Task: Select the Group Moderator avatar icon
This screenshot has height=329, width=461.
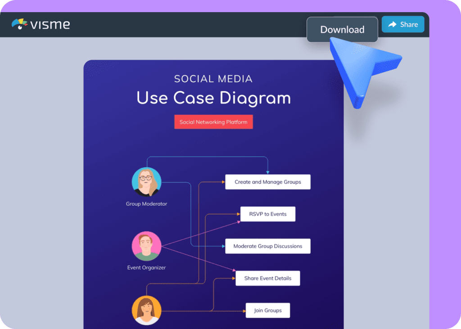Action: 146,182
